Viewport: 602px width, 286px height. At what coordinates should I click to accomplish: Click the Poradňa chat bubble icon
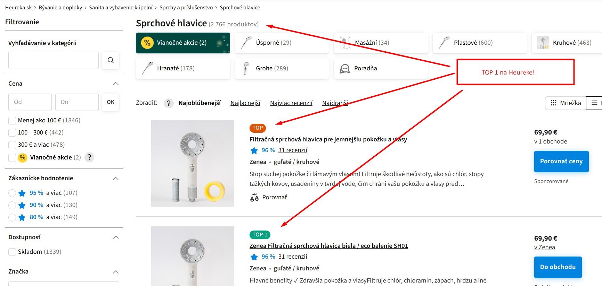(344, 69)
